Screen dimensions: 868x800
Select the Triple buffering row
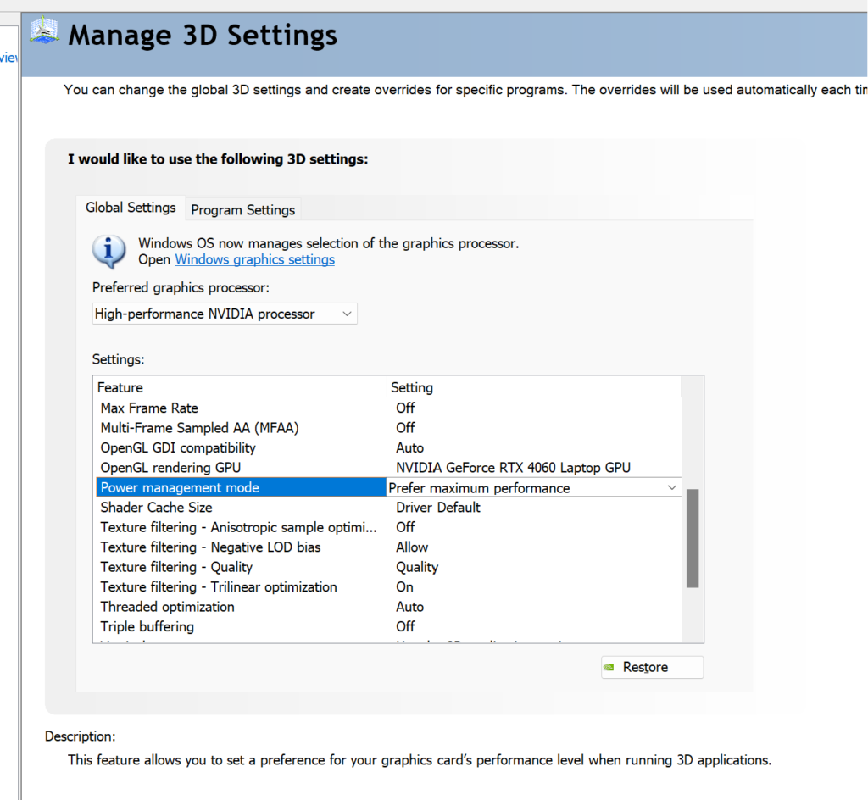coord(388,627)
